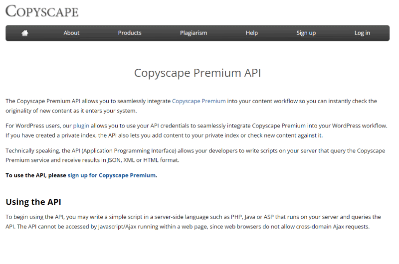Click the paragraph starting To begin using
Screen dimensions: 399x264
(193, 222)
